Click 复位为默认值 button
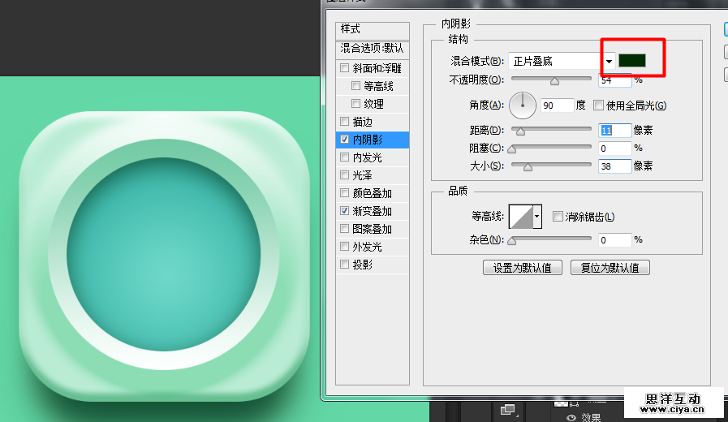Screen dimensions: 728x422 (x=610, y=268)
